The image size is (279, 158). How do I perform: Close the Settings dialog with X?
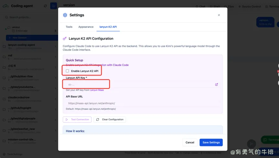pyautogui.click(x=219, y=15)
